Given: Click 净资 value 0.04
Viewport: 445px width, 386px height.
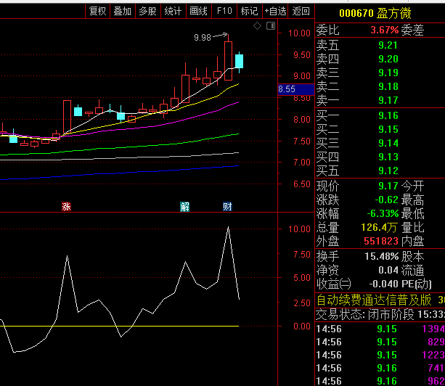Looking at the screenshot, I should (388, 271).
